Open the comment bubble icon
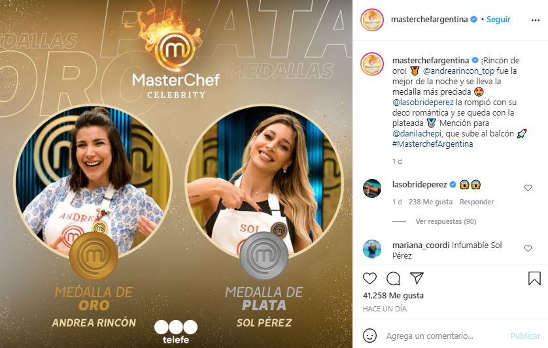The height and width of the screenshot is (348, 548). 393,279
